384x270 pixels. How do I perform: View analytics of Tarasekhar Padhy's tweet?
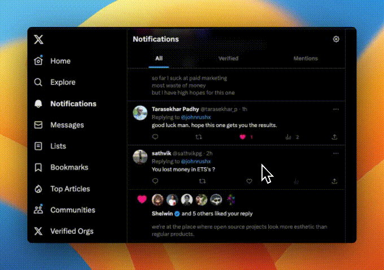click(289, 137)
